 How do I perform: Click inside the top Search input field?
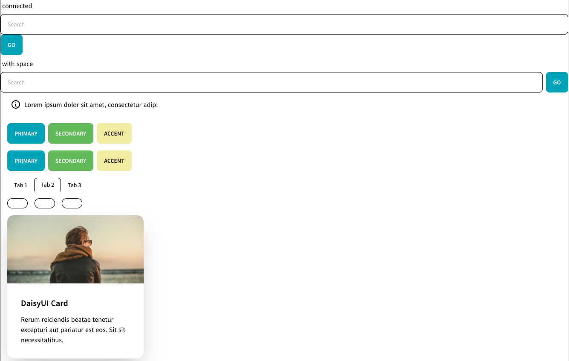pyautogui.click(x=170, y=24)
